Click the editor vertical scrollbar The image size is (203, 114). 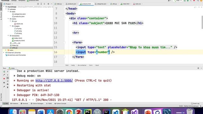pos(202,22)
